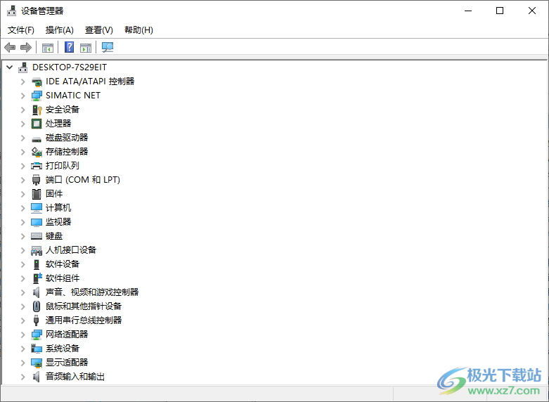Expand the 显示适配器 category

pyautogui.click(x=22, y=363)
